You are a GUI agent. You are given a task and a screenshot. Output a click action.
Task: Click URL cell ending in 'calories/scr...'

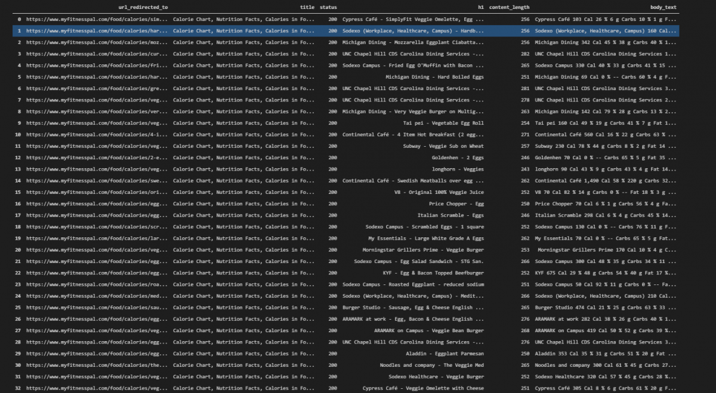97,227
